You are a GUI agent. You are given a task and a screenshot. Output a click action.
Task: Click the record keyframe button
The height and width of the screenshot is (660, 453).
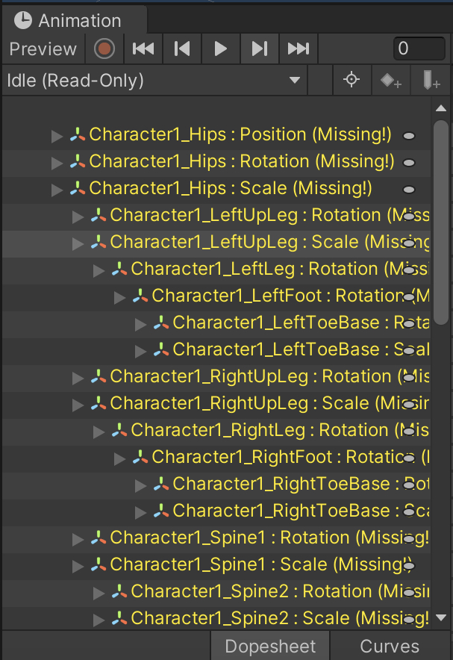(x=105, y=49)
